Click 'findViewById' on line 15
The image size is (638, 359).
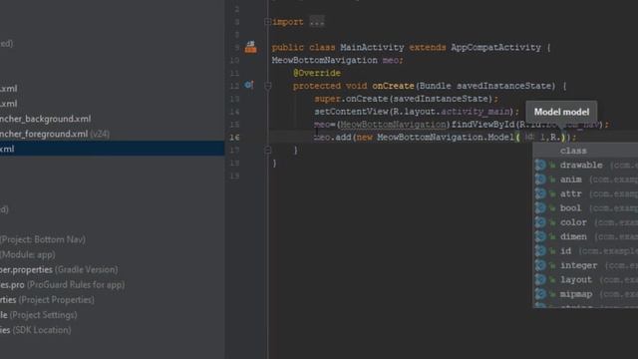pos(482,125)
